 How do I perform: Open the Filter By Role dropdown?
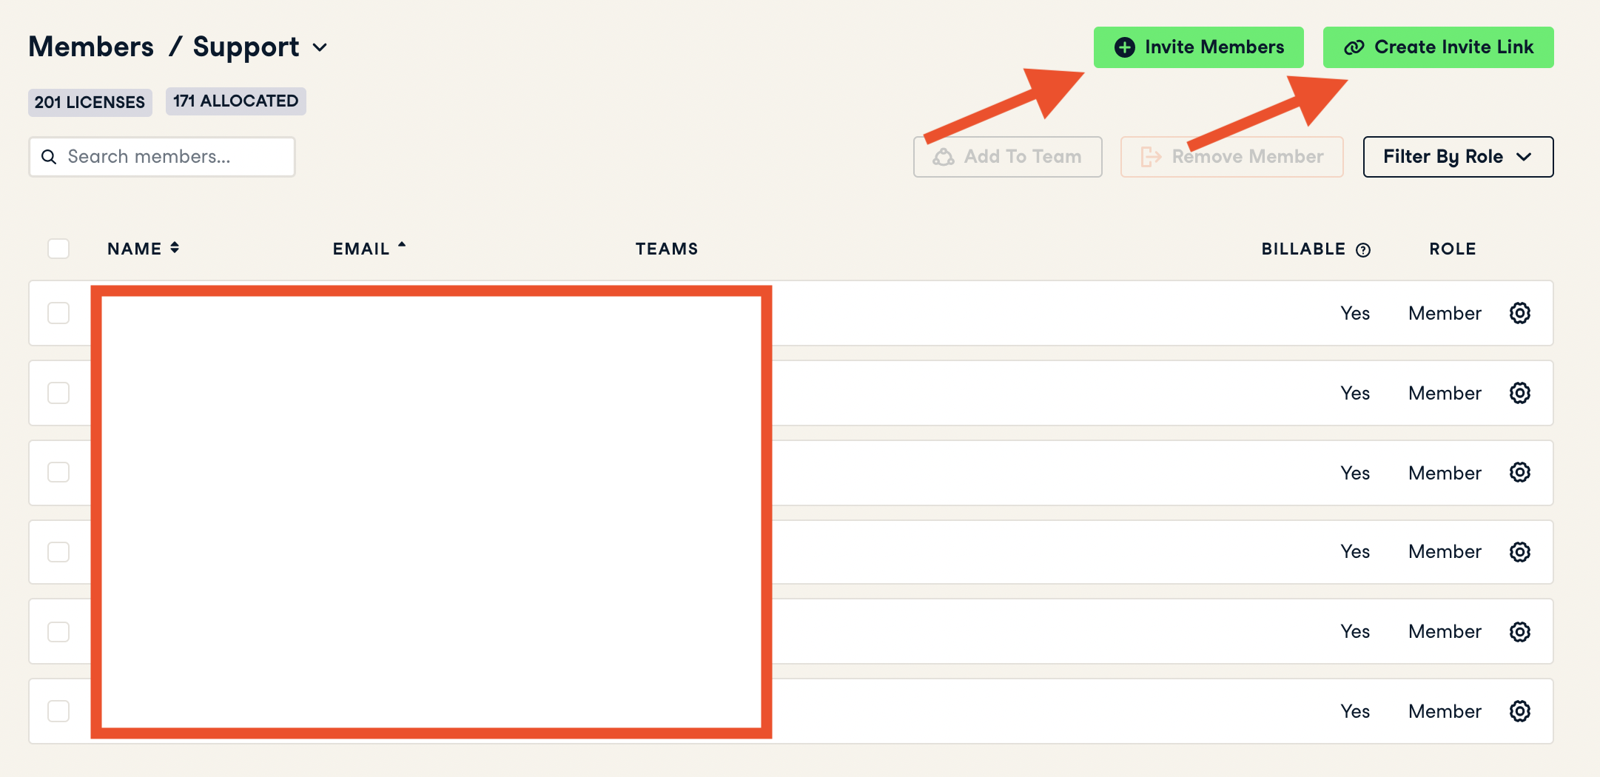[x=1458, y=157]
